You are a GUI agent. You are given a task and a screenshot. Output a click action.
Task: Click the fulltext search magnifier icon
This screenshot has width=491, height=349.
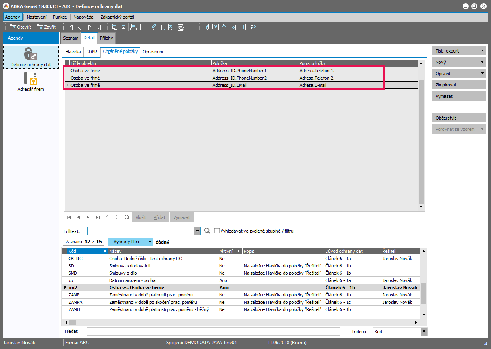[x=207, y=231]
